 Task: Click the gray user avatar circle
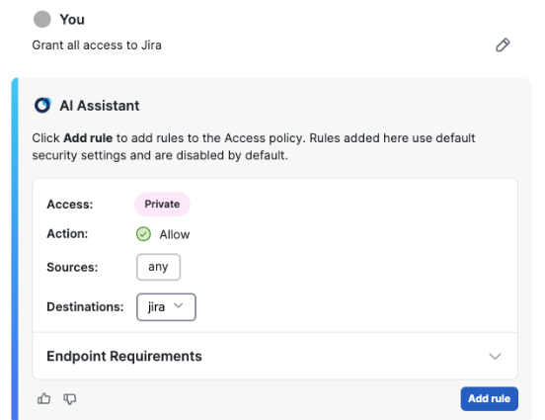click(42, 19)
